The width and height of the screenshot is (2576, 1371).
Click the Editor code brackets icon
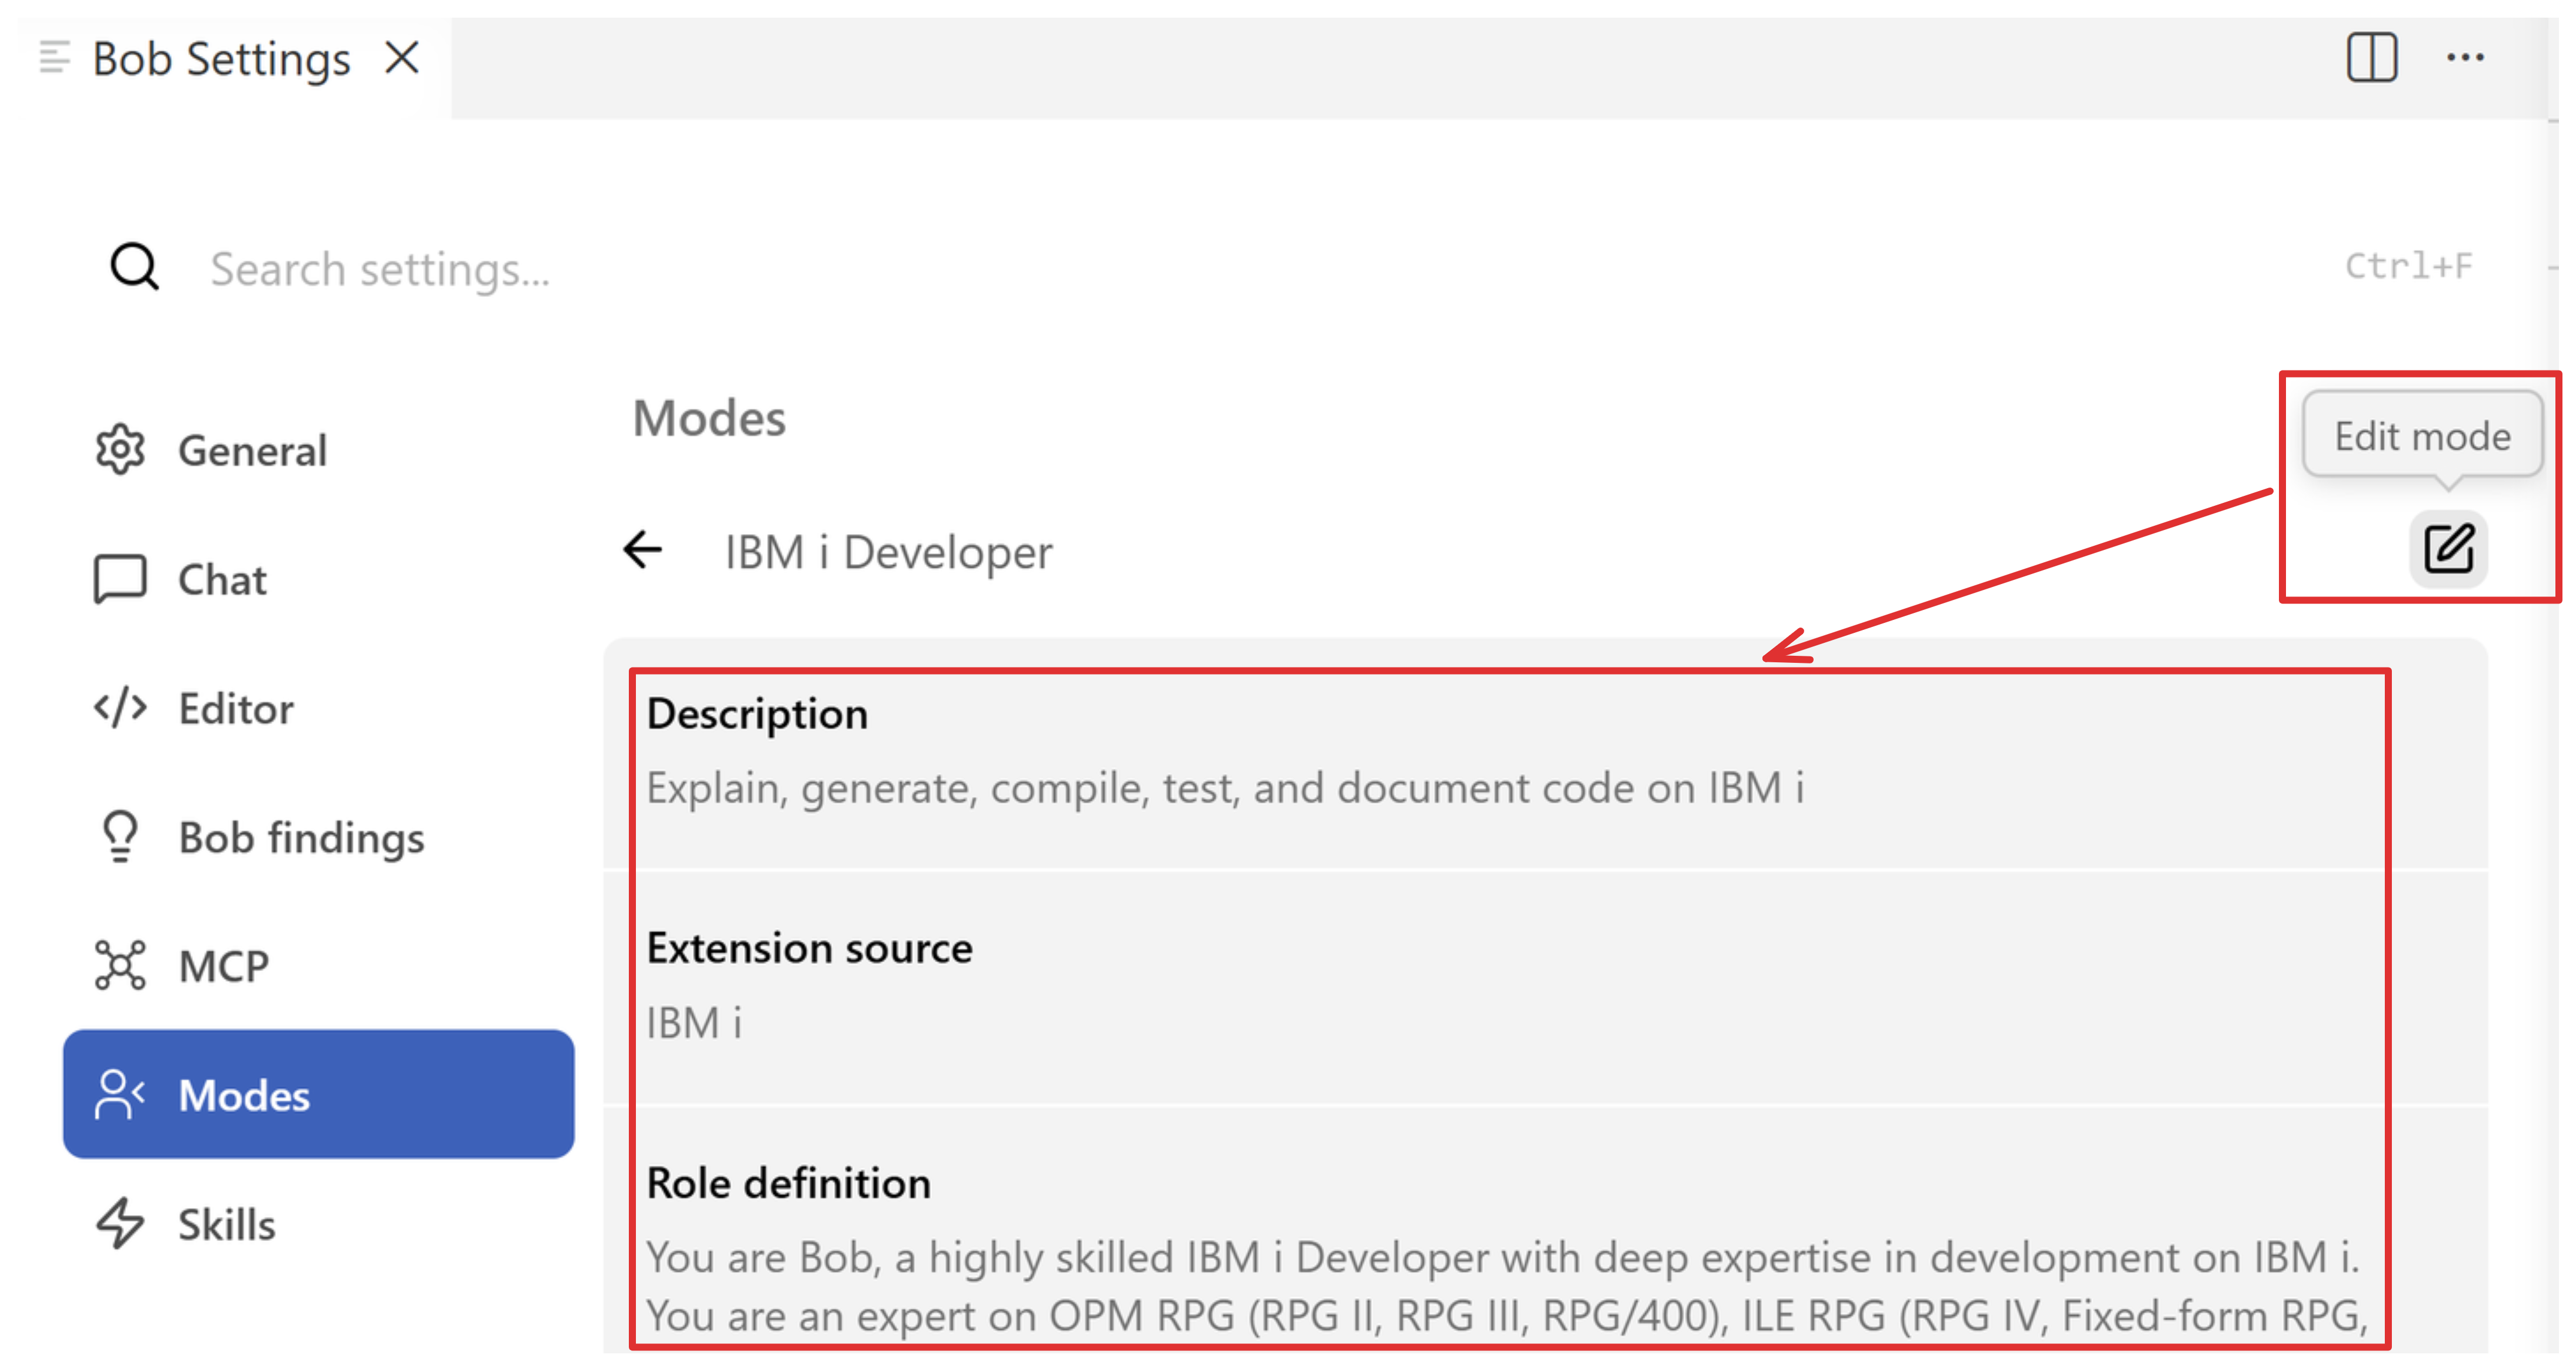(x=120, y=707)
